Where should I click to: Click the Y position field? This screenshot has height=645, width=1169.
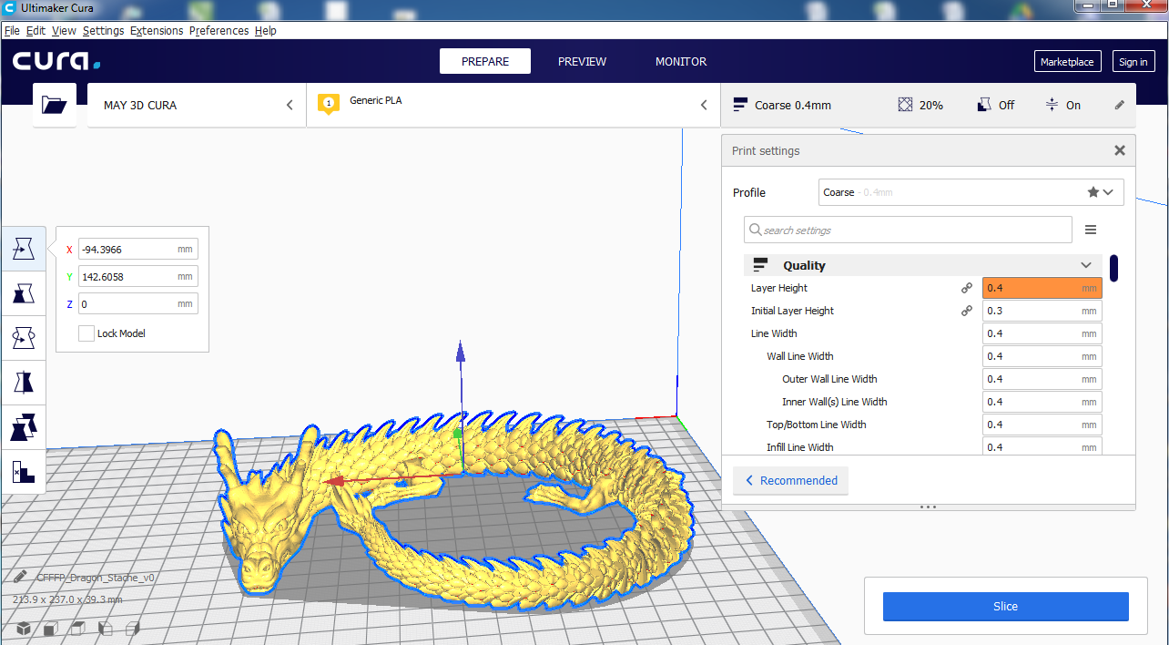pyautogui.click(x=137, y=276)
